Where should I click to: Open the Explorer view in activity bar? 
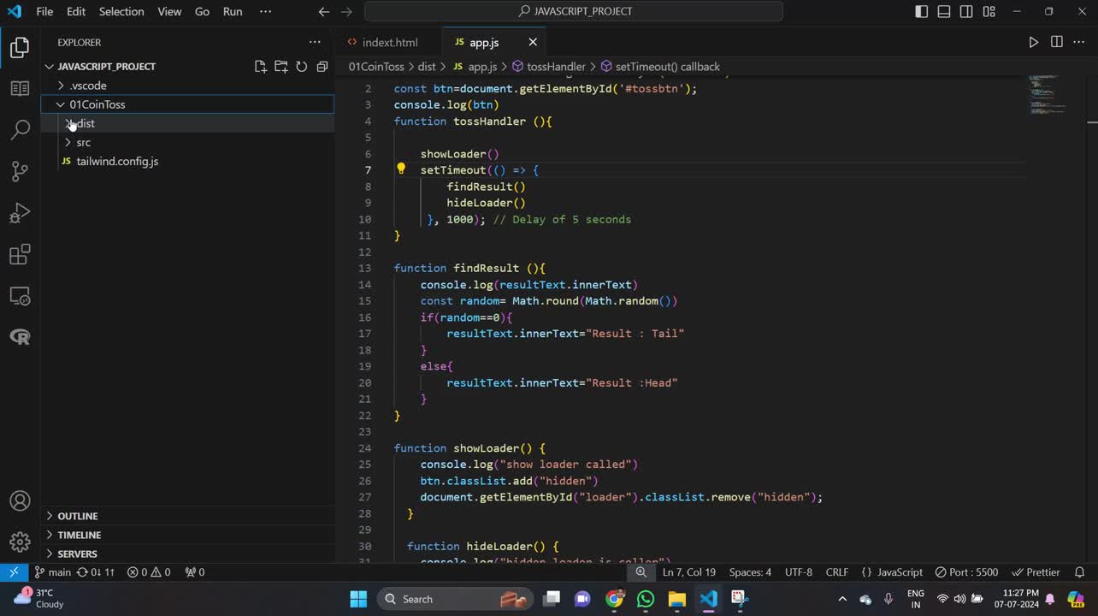pyautogui.click(x=20, y=48)
